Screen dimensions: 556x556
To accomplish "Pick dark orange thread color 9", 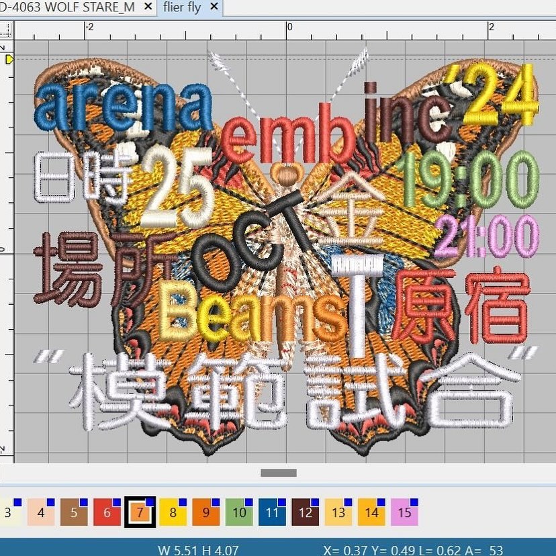I will [206, 513].
